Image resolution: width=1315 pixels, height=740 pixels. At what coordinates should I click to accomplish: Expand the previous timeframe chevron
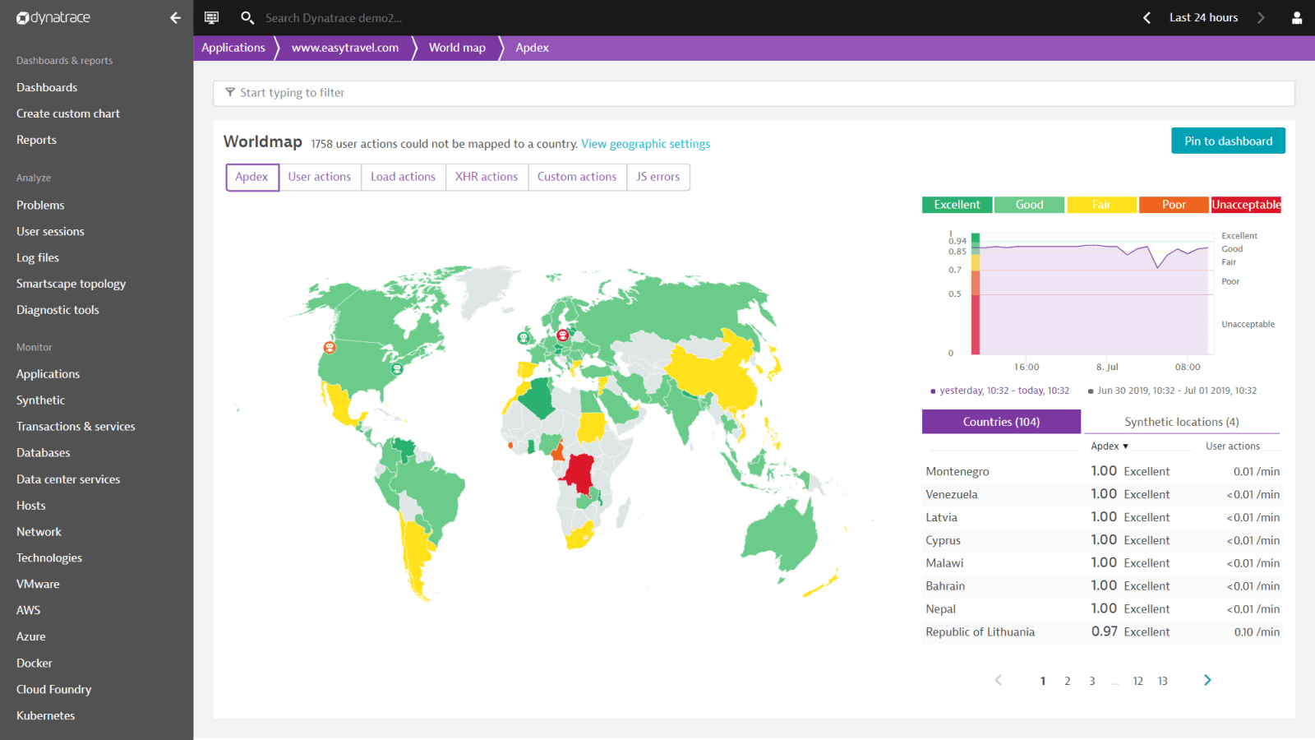click(1147, 17)
